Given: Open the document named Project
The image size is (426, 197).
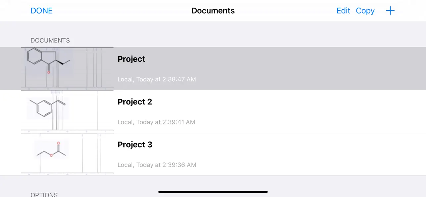Looking at the screenshot, I should (131, 59).
